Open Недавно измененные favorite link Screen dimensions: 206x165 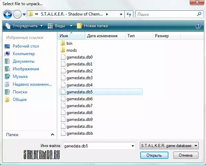tap(28, 84)
